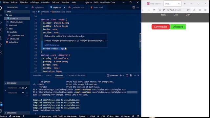Reload the browser page
210x118 pixels.
(x=154, y=10)
